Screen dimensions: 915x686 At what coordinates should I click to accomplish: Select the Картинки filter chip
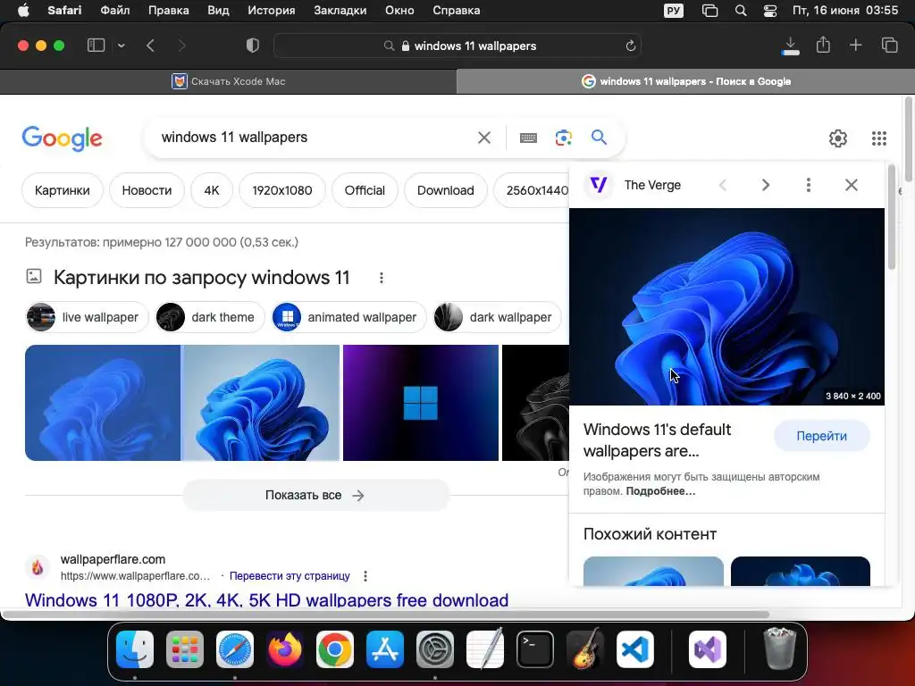[63, 190]
